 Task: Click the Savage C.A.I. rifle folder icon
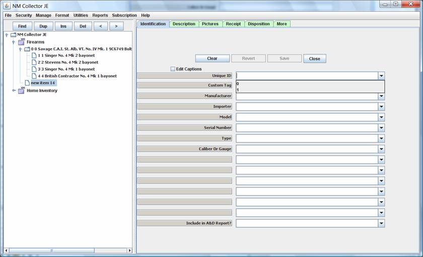[27, 49]
